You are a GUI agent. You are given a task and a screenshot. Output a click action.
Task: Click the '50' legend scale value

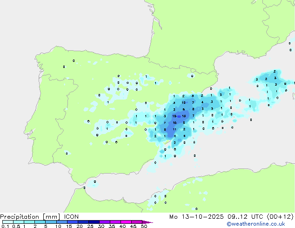(x=144, y=226)
